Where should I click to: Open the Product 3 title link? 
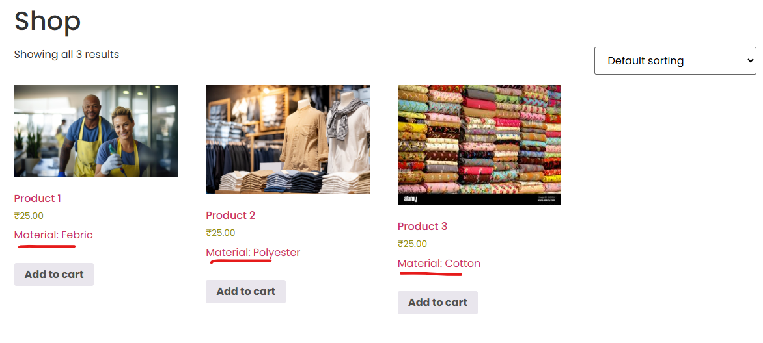point(423,227)
